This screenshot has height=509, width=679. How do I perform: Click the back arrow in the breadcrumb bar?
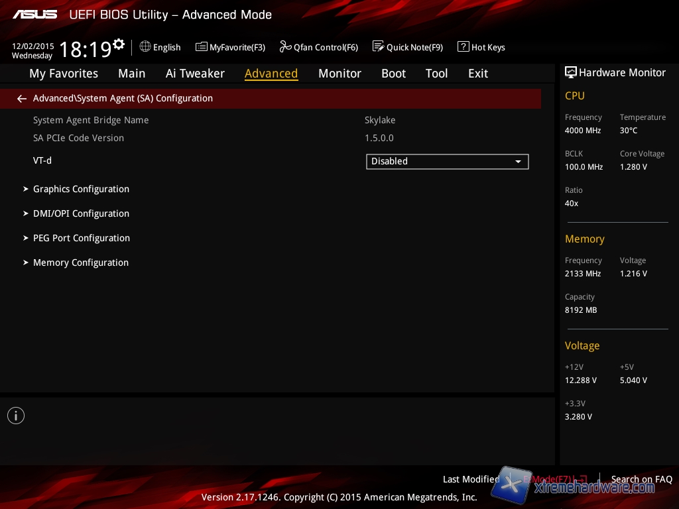click(x=22, y=99)
